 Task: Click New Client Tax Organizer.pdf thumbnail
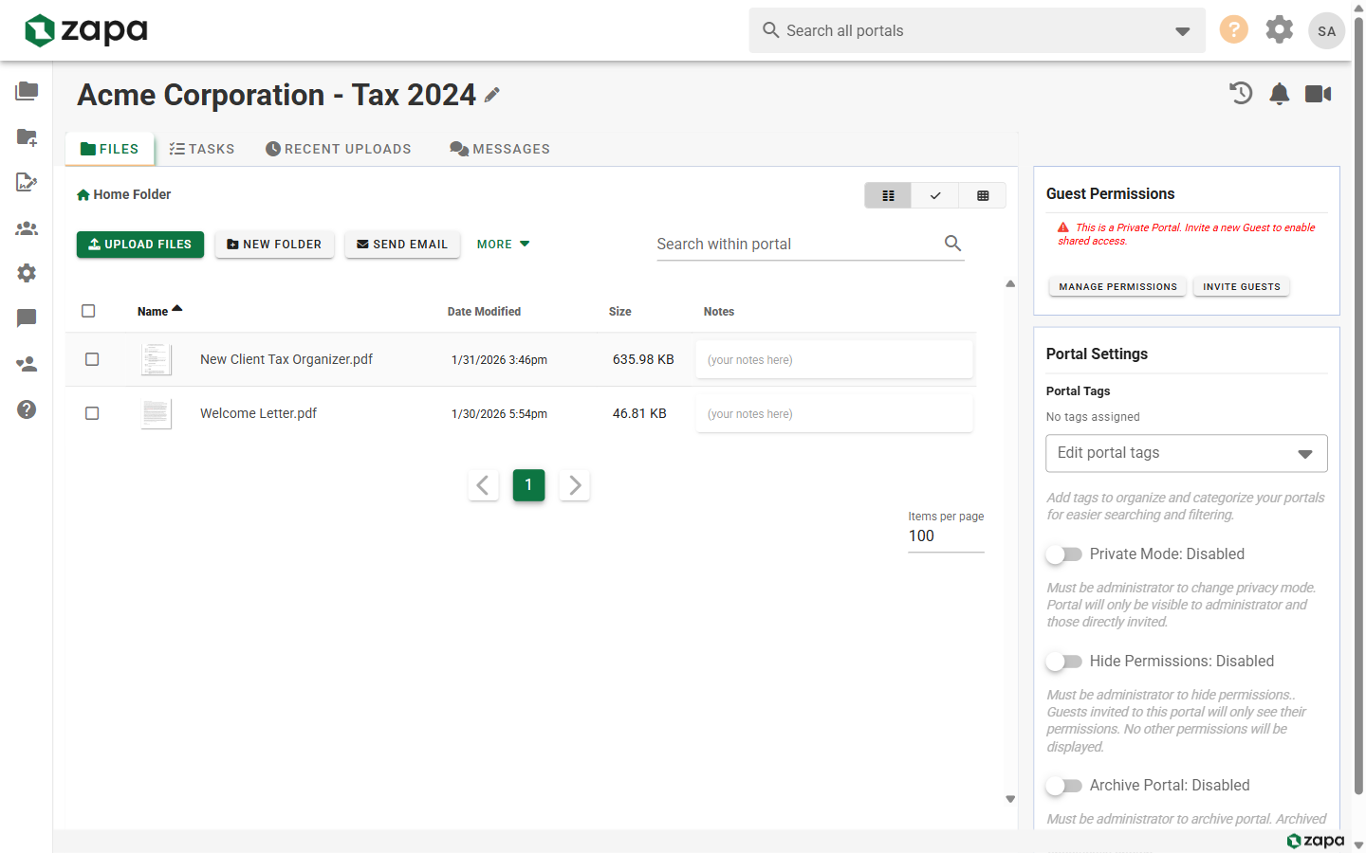(x=156, y=359)
